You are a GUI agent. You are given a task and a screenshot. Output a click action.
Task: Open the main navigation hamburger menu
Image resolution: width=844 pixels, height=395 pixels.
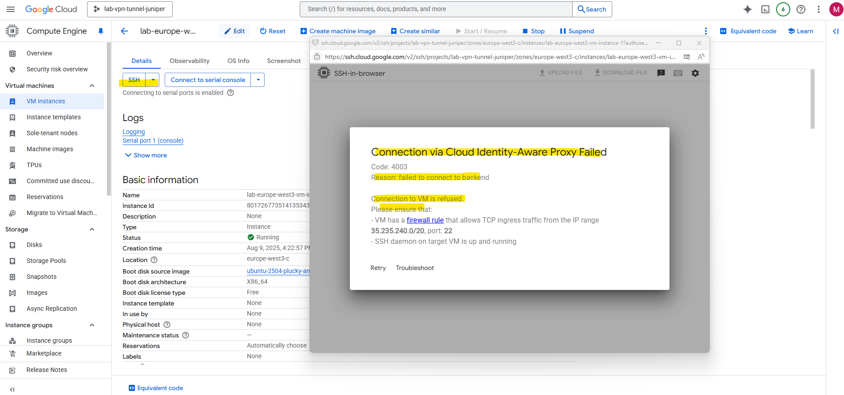click(x=11, y=9)
